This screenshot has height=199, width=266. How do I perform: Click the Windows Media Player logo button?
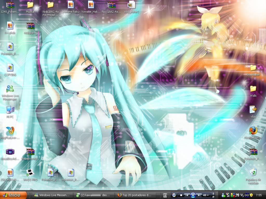pyautogui.click(x=174, y=195)
